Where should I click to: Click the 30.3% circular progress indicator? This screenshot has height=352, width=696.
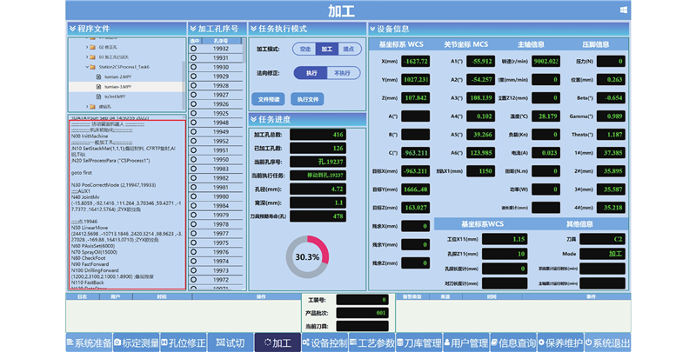pos(306,258)
